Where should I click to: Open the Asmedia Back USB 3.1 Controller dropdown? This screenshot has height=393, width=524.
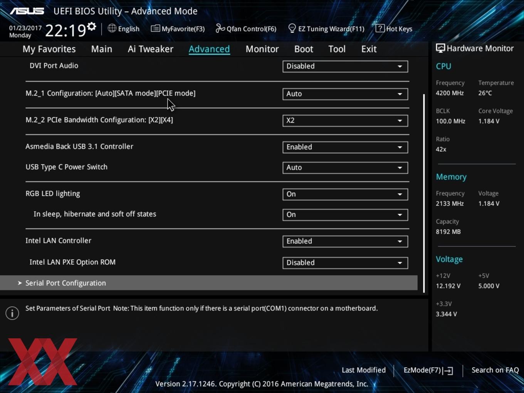[345, 147]
